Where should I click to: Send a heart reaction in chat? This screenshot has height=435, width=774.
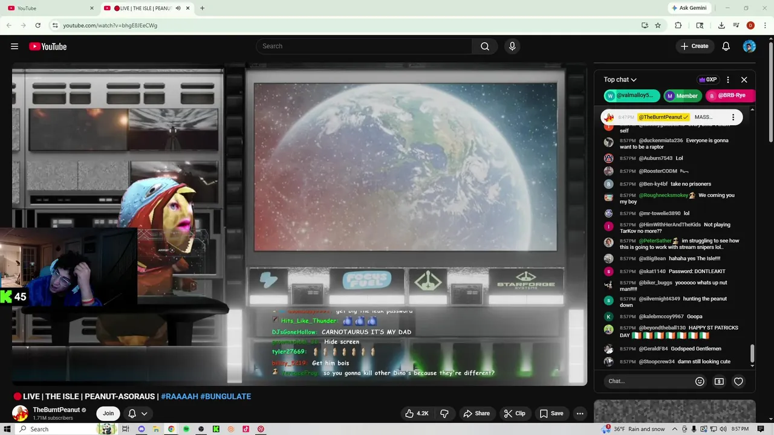(x=738, y=381)
